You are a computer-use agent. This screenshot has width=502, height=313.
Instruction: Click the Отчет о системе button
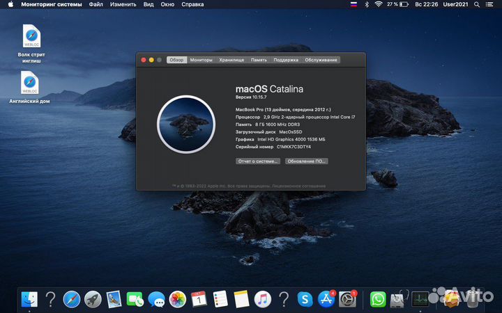tap(258, 161)
